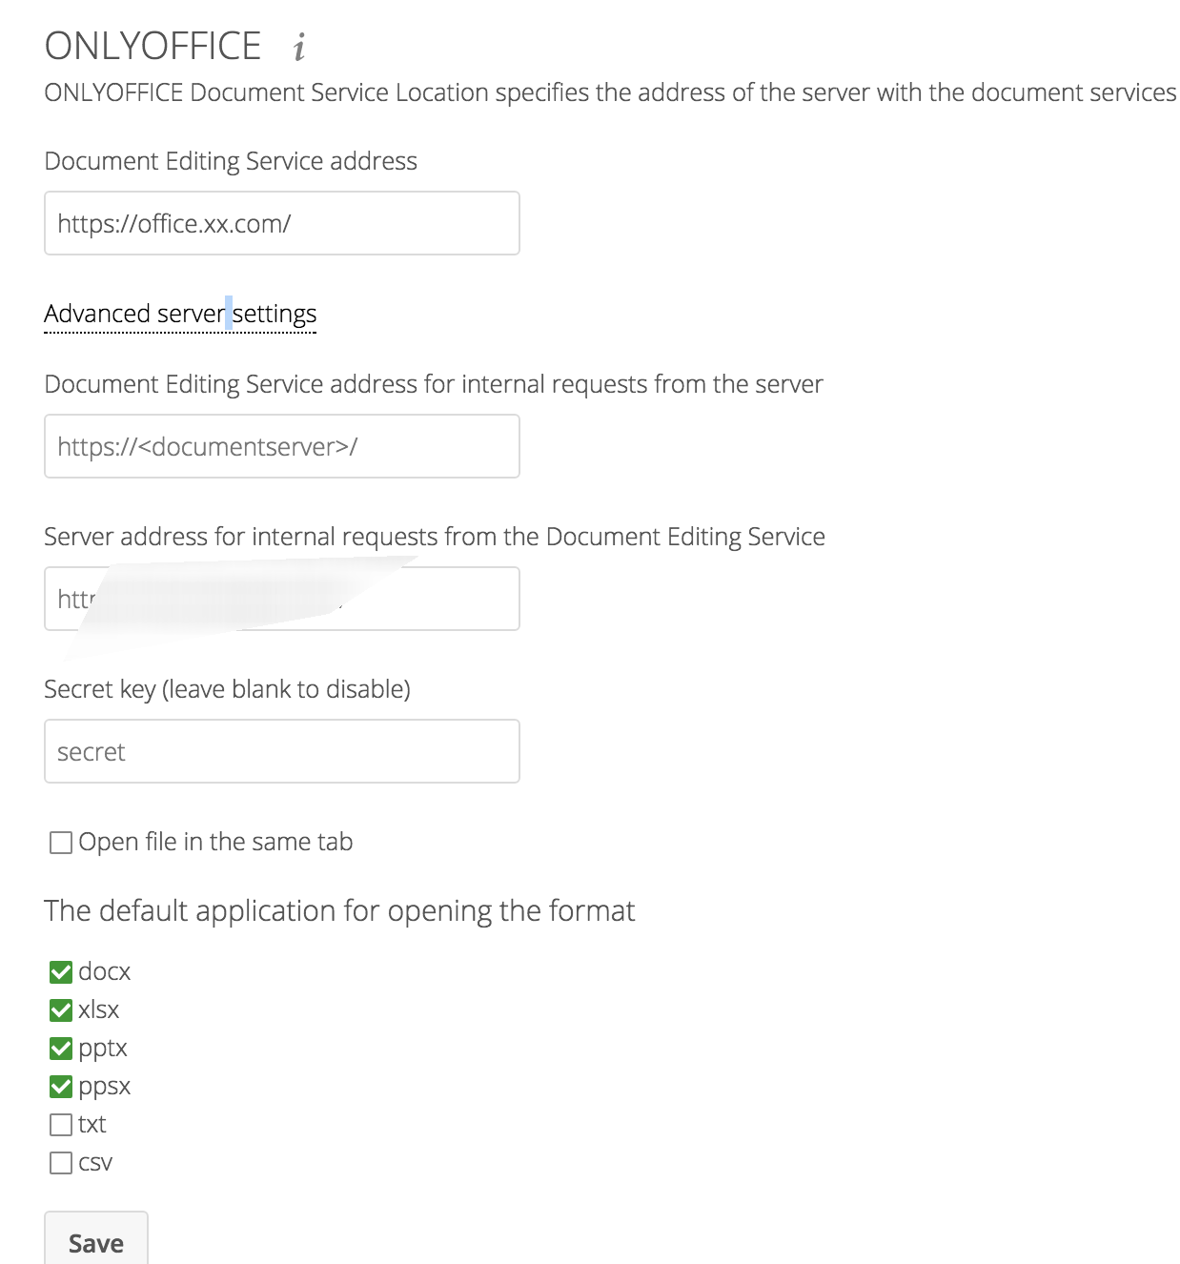Click the ONLYOFFICE heading
Image resolution: width=1180 pixels, height=1264 pixels.
(153, 44)
